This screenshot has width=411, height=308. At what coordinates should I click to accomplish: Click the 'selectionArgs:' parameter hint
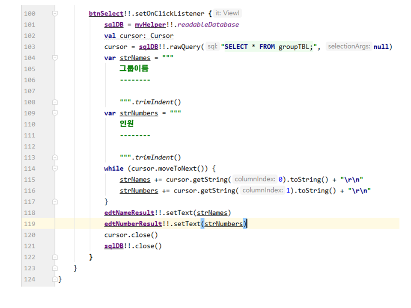pos(349,47)
